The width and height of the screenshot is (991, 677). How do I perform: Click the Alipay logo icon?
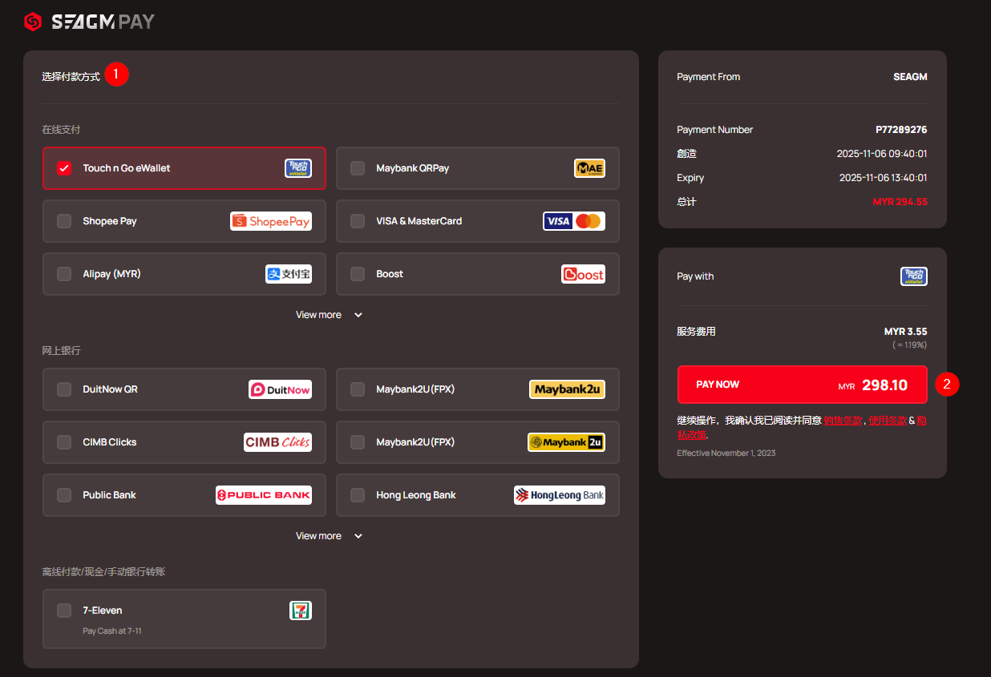288,274
